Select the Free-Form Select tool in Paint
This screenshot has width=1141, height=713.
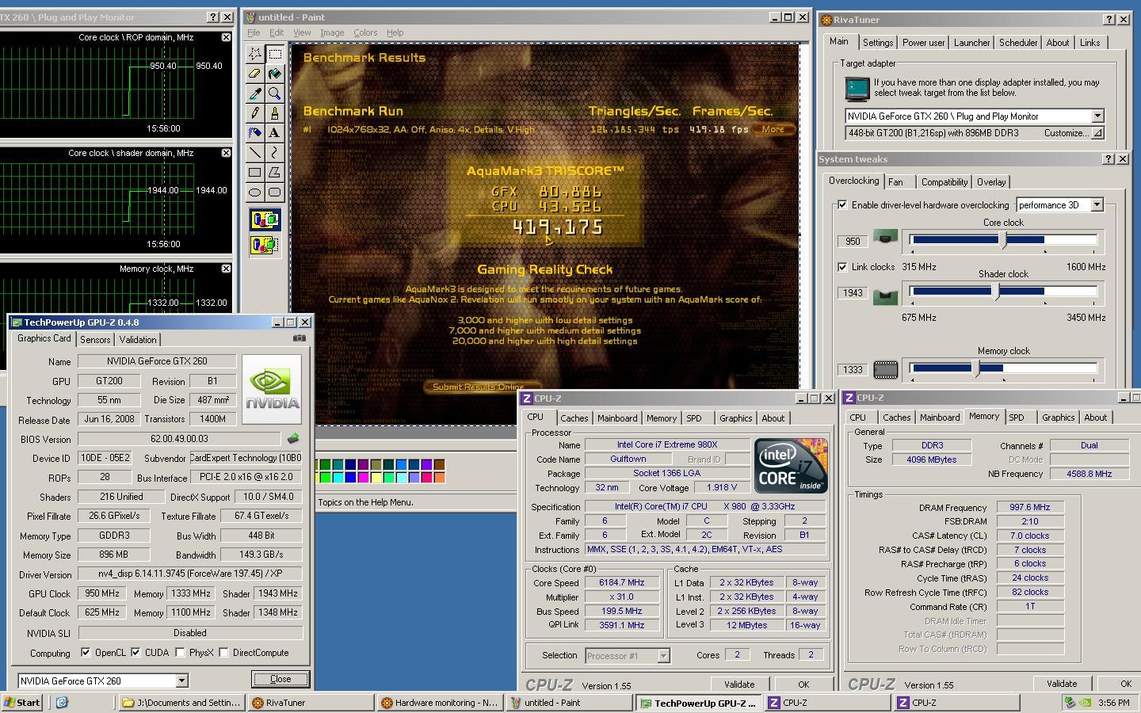254,54
